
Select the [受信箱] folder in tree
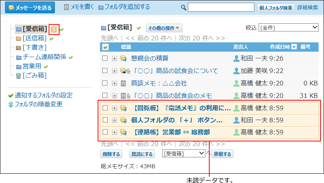pos(35,29)
